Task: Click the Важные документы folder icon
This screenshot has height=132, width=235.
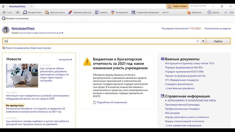Action: click(x=162, y=59)
